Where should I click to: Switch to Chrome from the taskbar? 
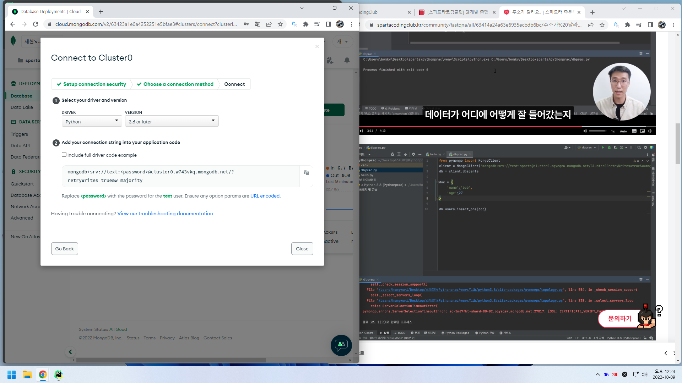pyautogui.click(x=43, y=374)
